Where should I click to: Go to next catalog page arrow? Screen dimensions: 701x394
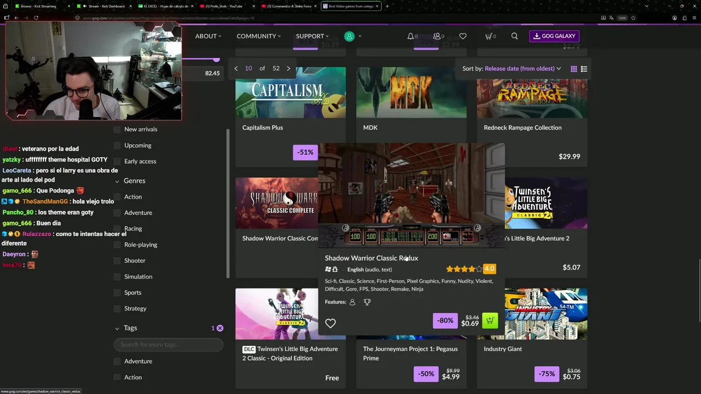pyautogui.click(x=289, y=68)
